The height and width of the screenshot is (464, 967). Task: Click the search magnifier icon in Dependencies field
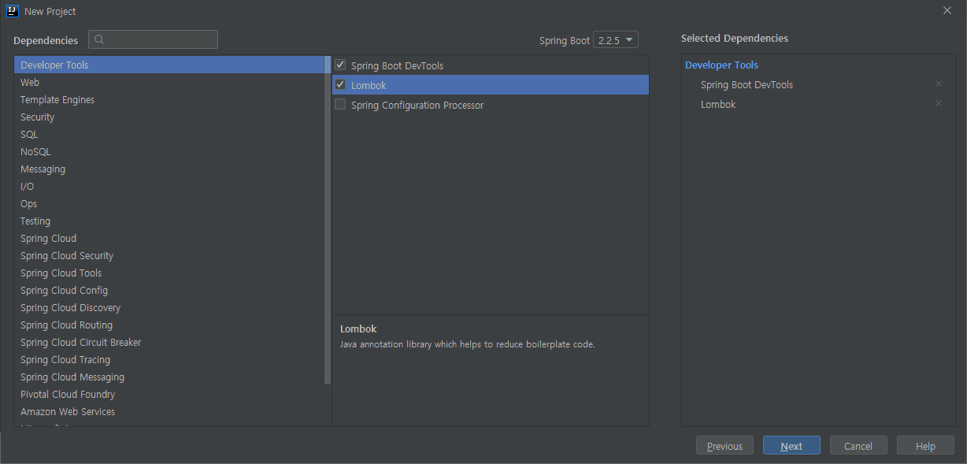pos(99,39)
